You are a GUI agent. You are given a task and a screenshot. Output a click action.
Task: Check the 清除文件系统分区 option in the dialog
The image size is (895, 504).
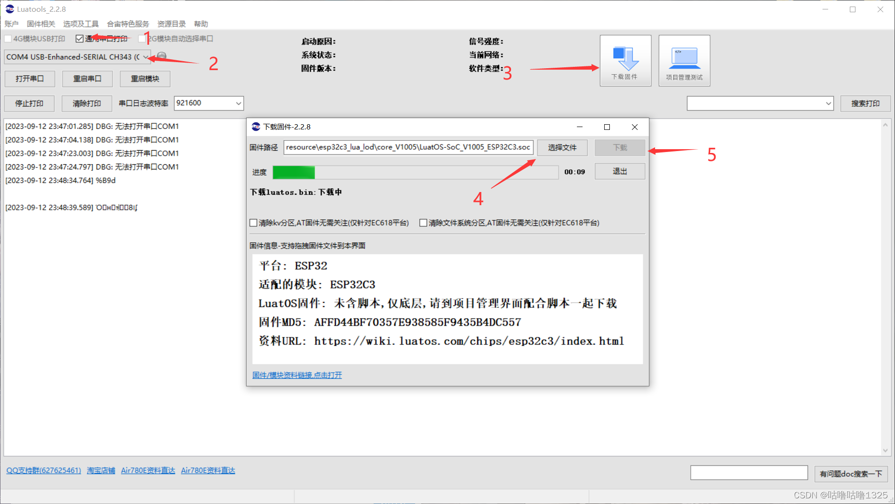(x=423, y=223)
